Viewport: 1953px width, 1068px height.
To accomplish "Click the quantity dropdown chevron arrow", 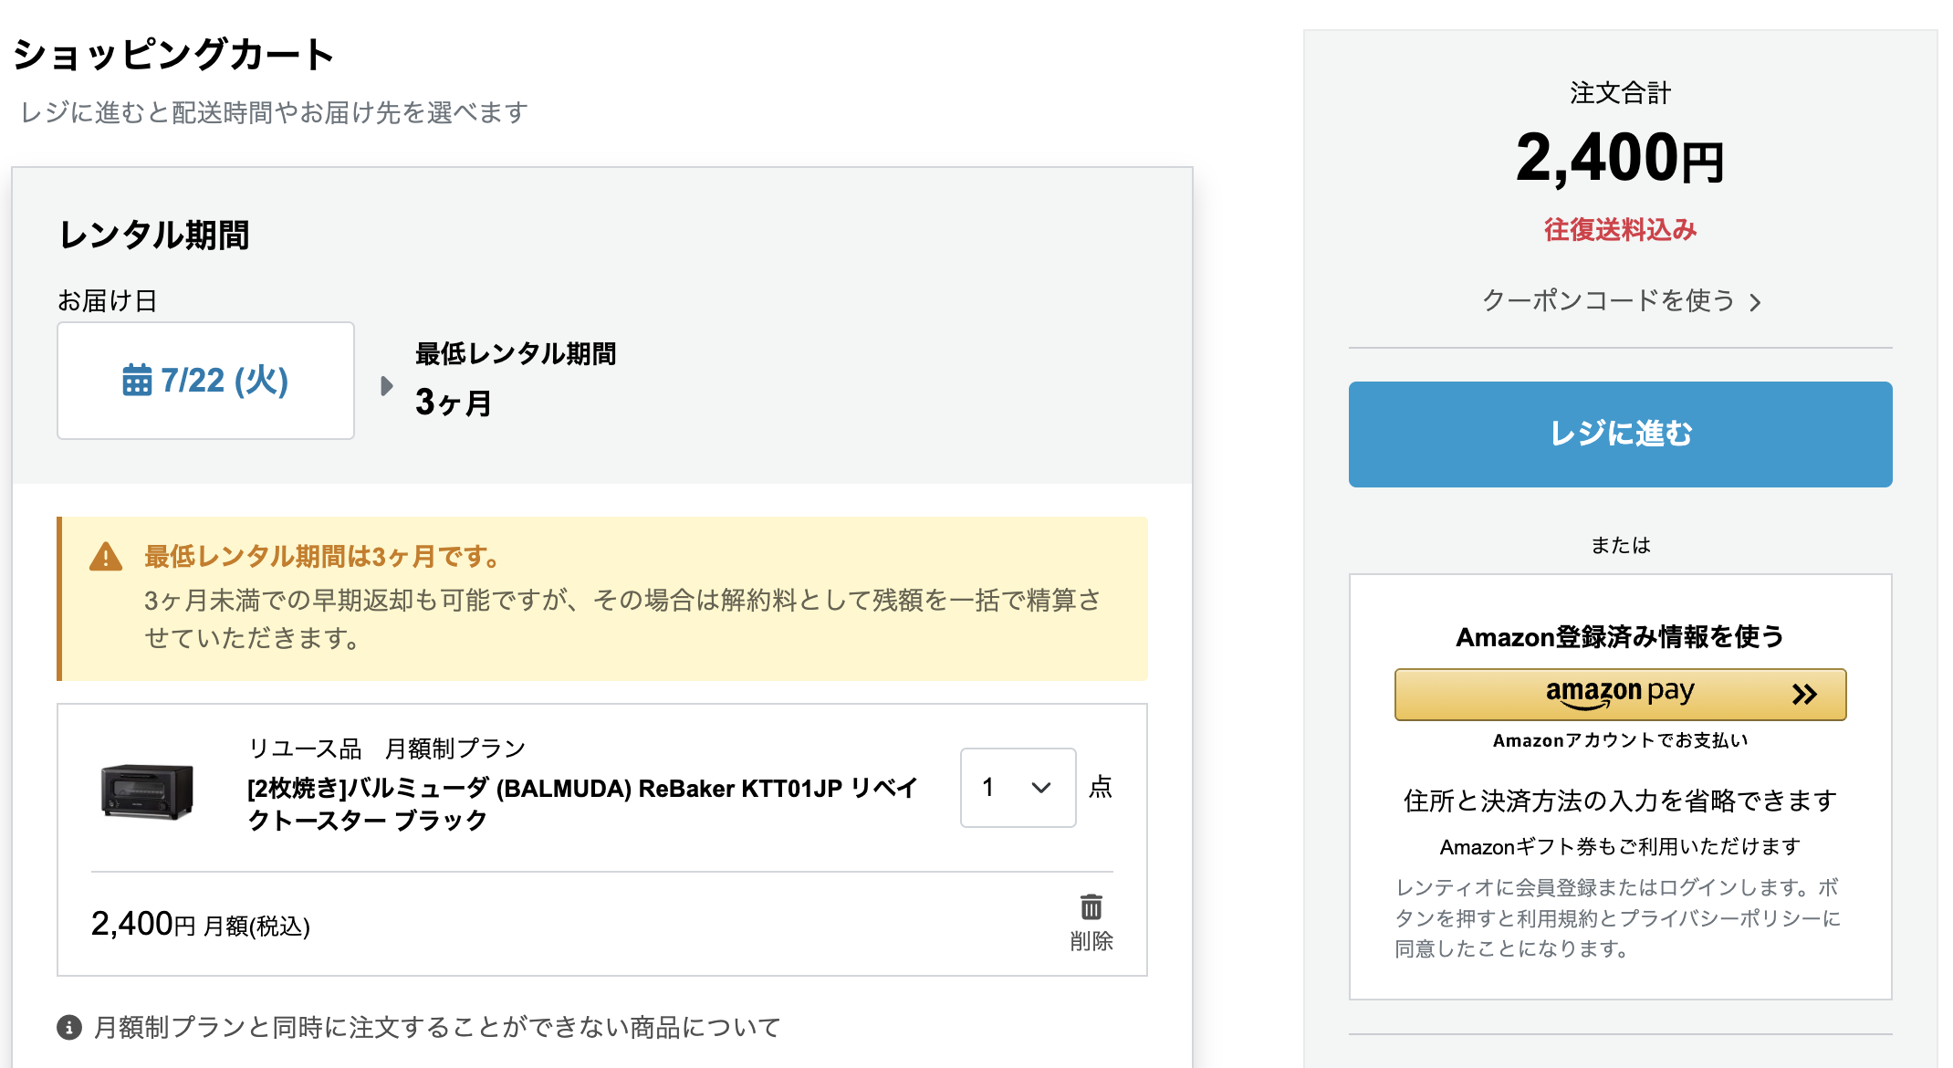I will tap(1041, 788).
